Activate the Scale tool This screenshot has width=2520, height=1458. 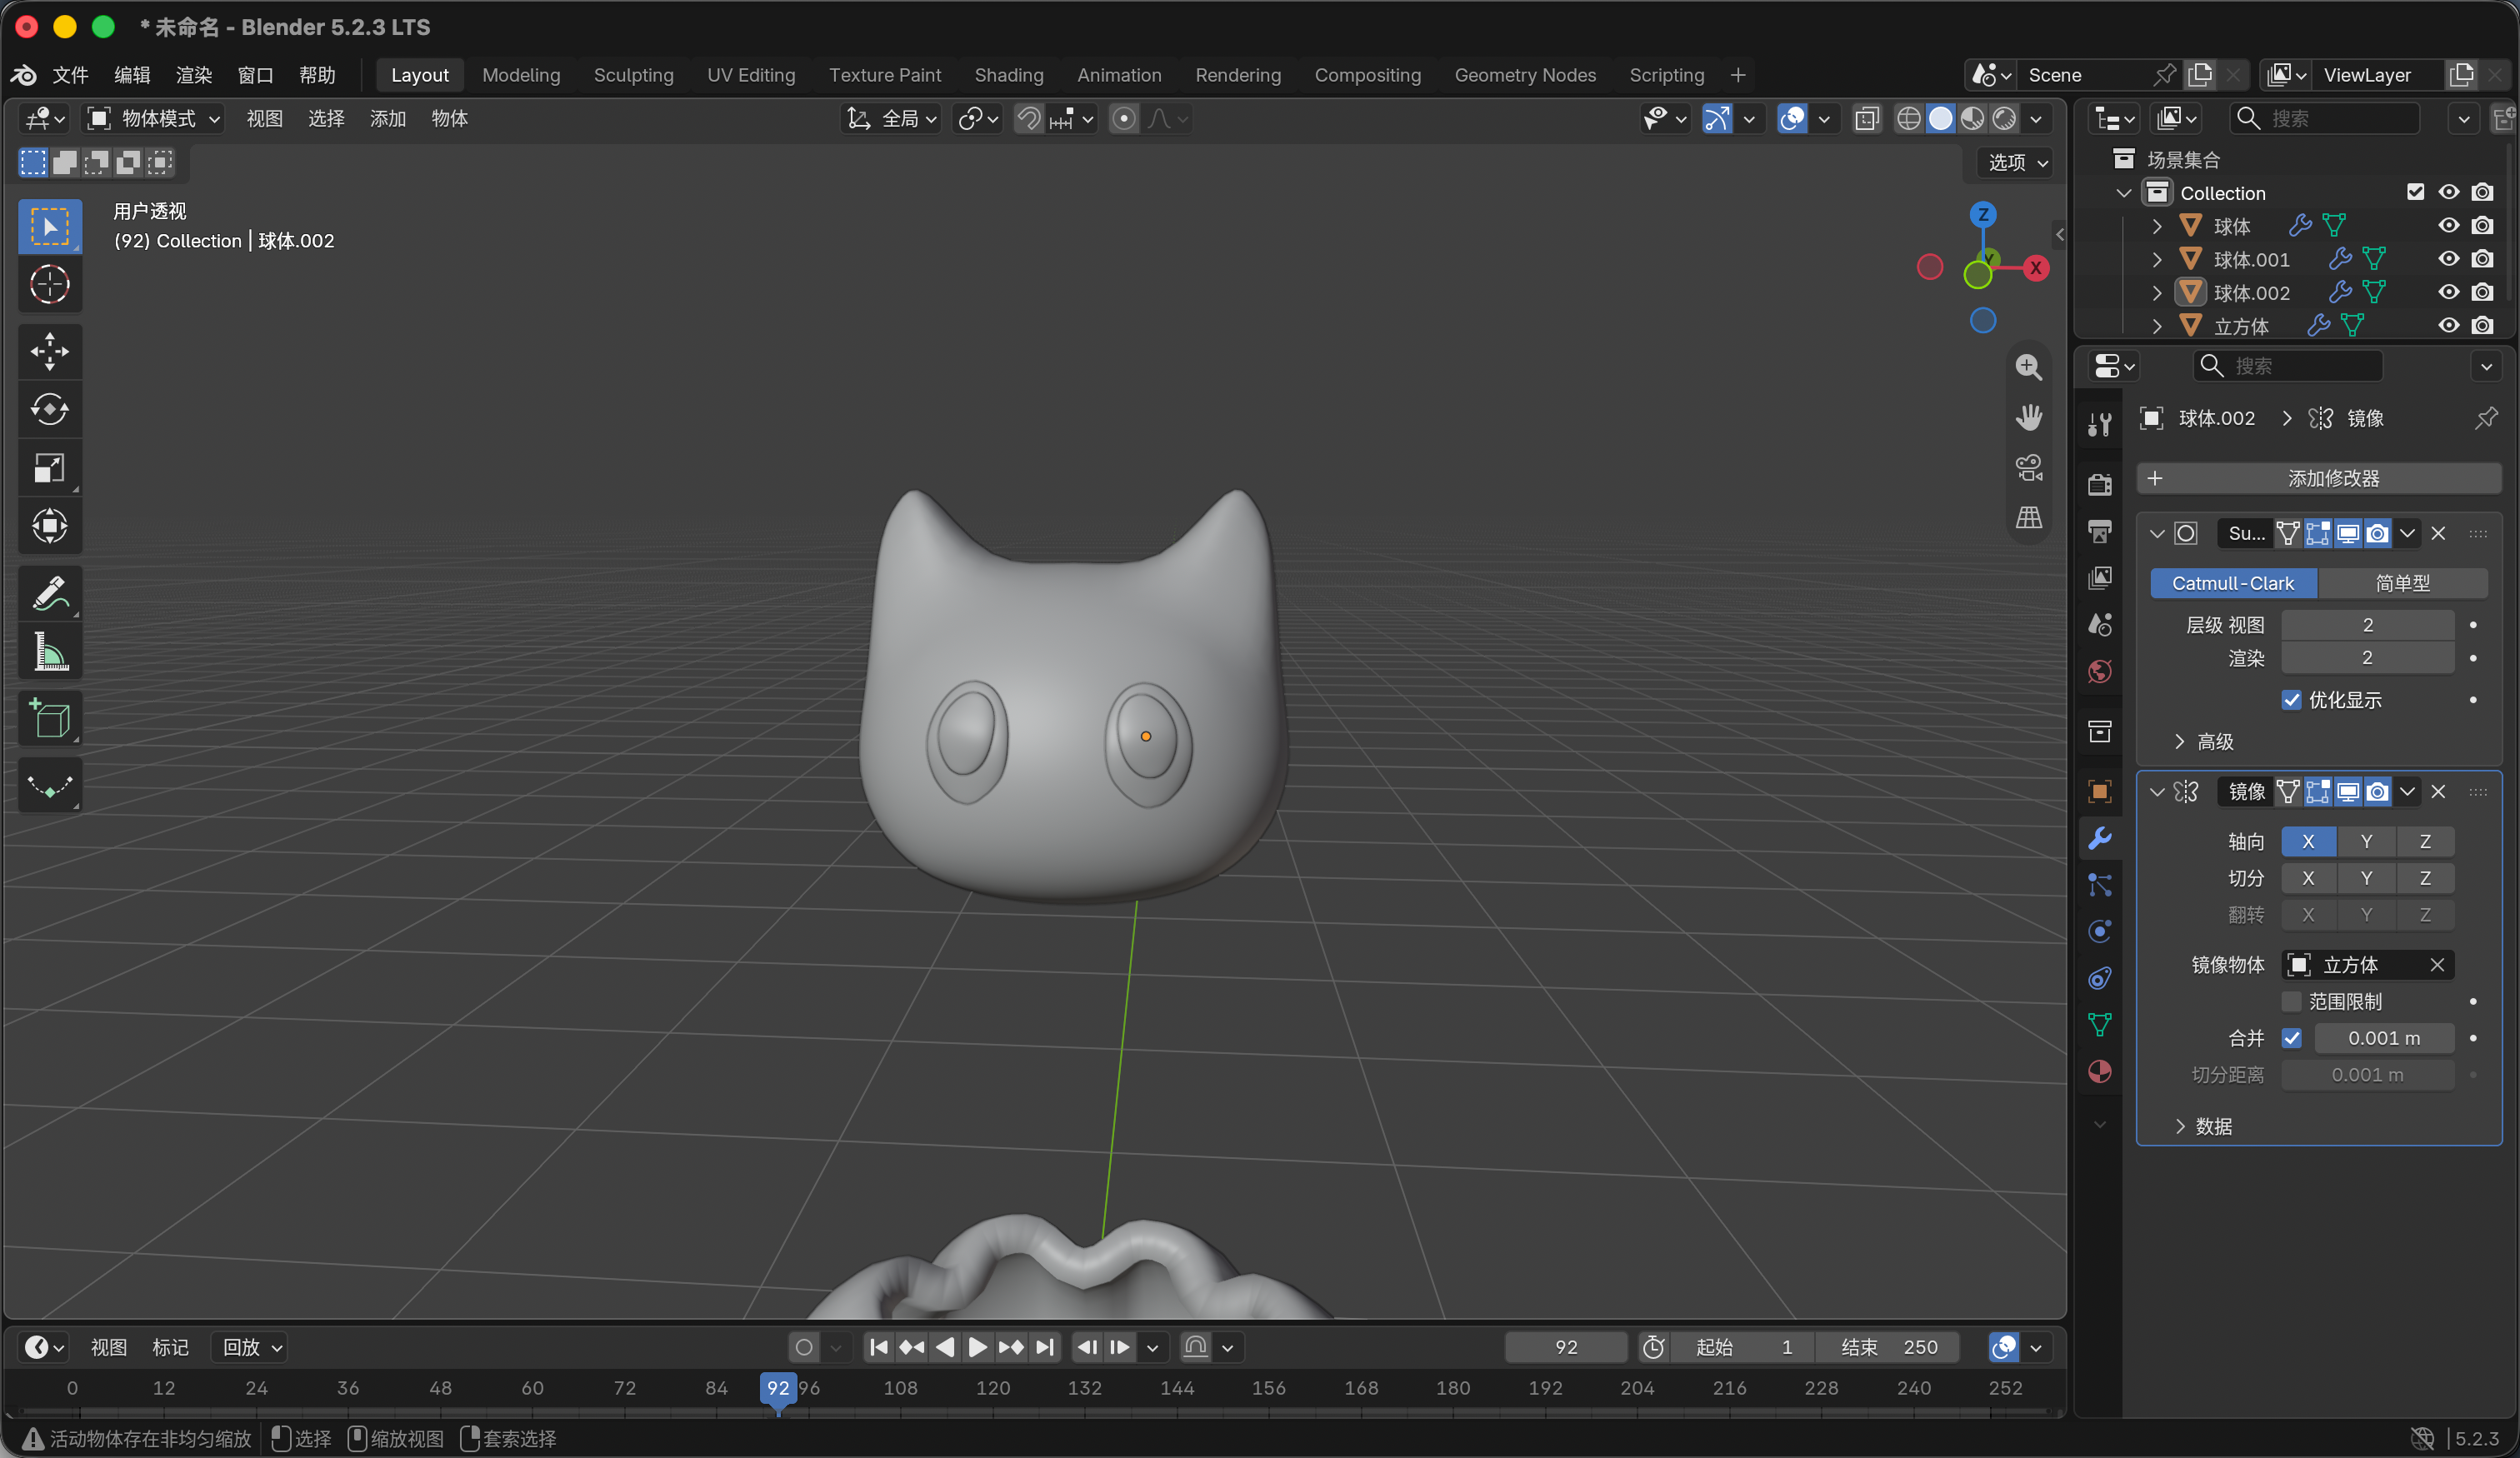[49, 468]
